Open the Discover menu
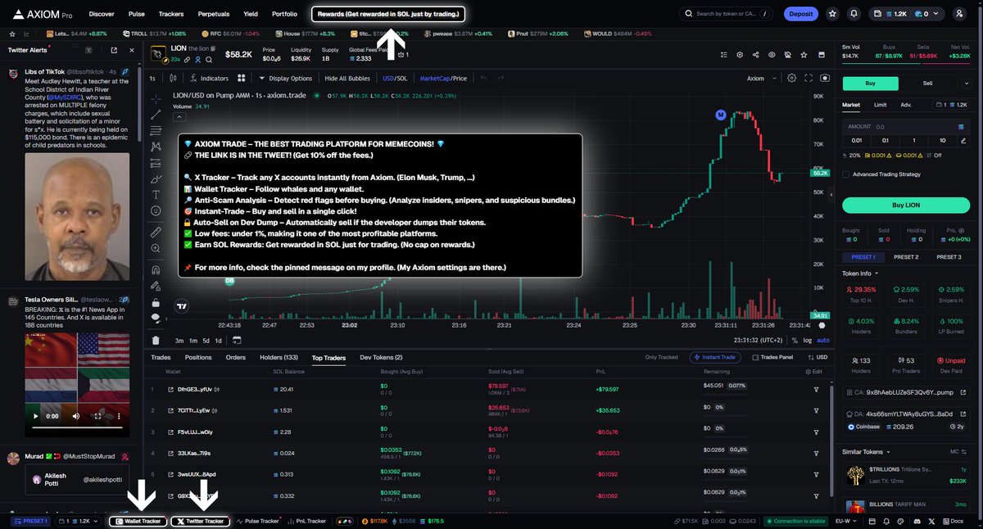Image resolution: width=983 pixels, height=529 pixels. pos(102,14)
